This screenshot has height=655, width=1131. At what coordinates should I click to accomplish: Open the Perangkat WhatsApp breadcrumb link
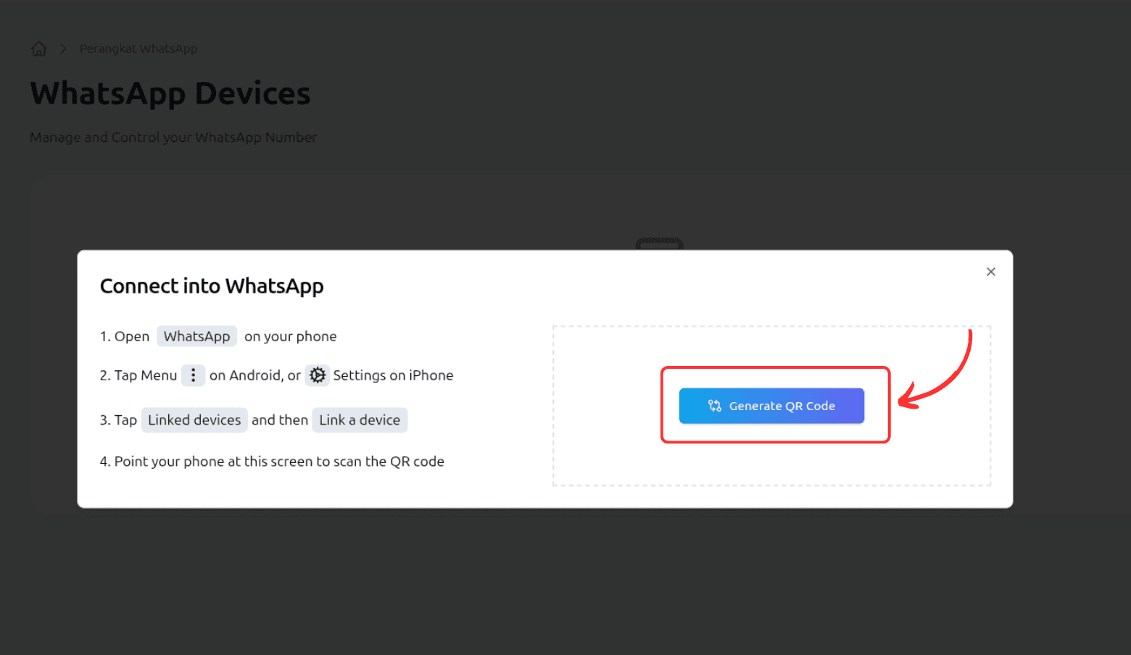(138, 49)
